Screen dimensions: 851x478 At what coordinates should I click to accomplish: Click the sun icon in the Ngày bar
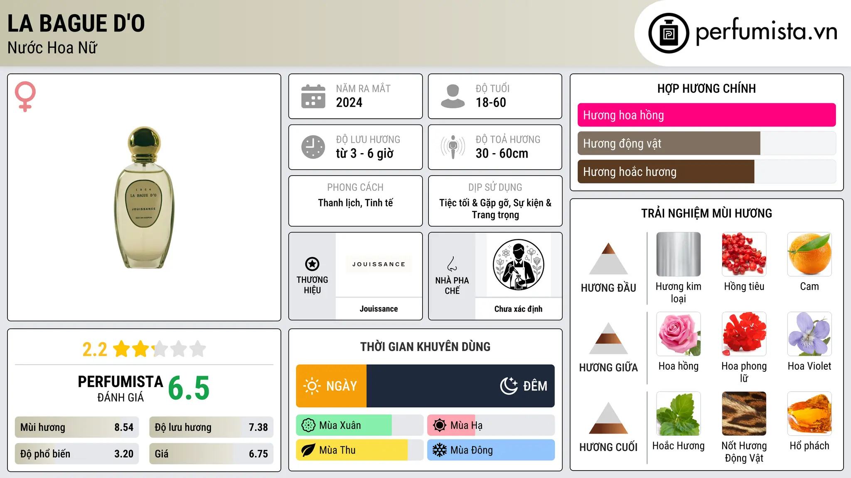coord(312,386)
